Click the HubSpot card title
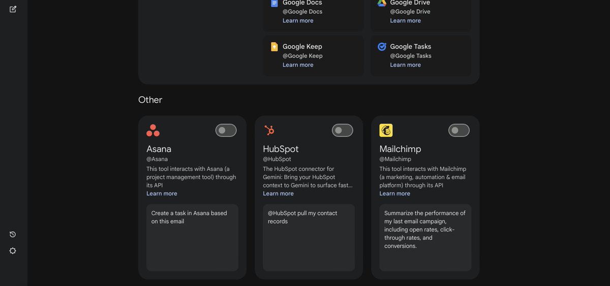Screen dimensions: 610x286 (281, 149)
